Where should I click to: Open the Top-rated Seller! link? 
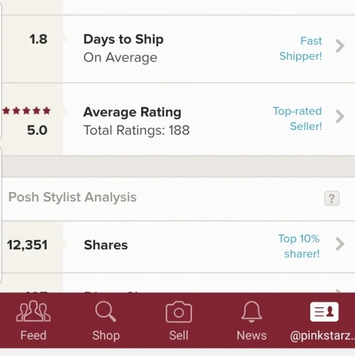(x=297, y=118)
